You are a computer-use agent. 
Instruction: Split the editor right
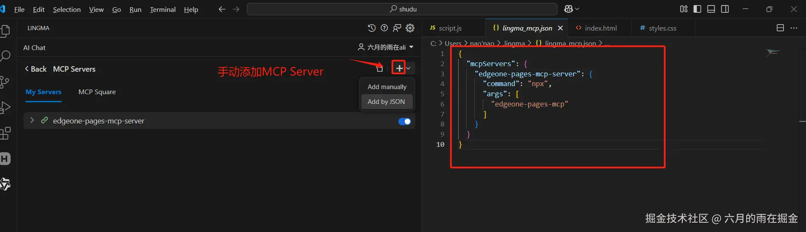(780, 28)
